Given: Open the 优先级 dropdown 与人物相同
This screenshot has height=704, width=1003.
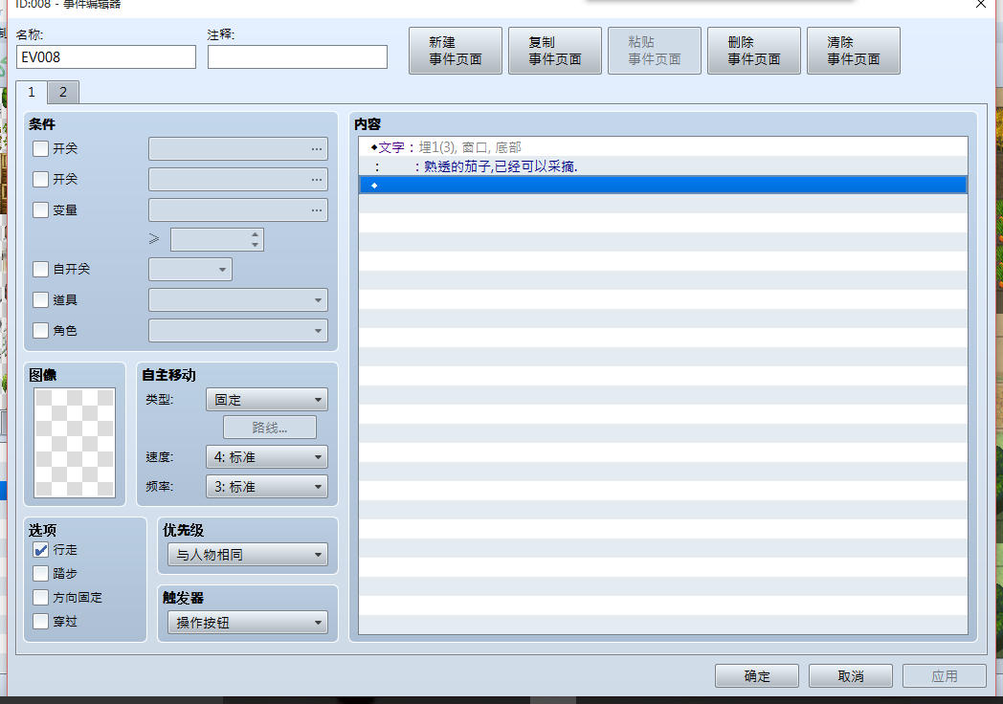Looking at the screenshot, I should point(248,555).
